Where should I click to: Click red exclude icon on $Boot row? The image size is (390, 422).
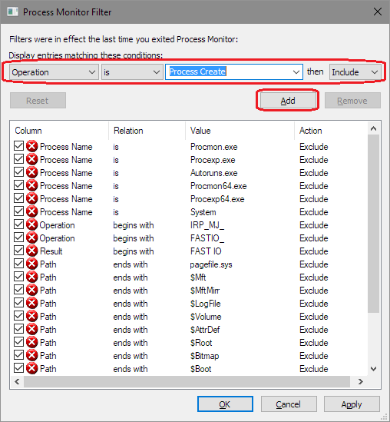click(31, 368)
